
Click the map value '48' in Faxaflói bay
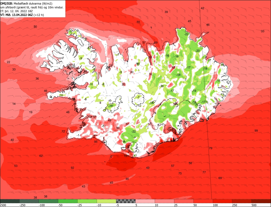tap(68, 112)
